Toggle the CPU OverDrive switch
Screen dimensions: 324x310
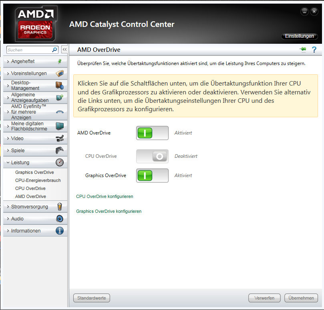coord(152,156)
